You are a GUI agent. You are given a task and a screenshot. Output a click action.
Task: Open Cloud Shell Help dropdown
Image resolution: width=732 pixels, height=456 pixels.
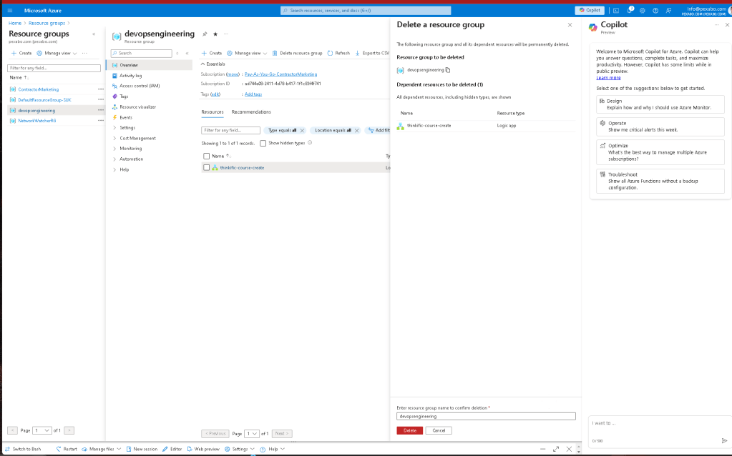[272, 449]
